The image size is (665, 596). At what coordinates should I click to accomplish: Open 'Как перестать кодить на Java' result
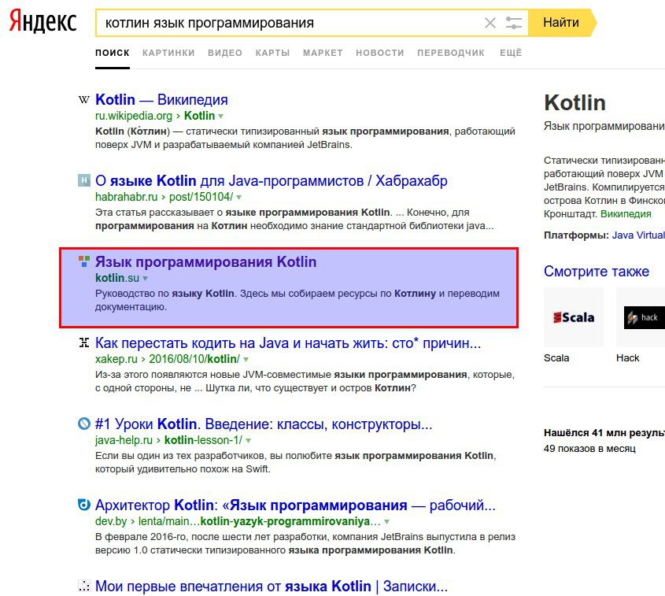pyautogui.click(x=288, y=342)
